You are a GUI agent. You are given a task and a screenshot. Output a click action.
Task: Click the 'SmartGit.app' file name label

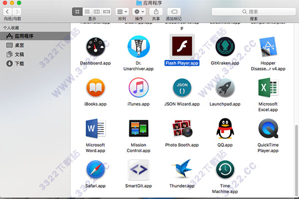click(139, 186)
